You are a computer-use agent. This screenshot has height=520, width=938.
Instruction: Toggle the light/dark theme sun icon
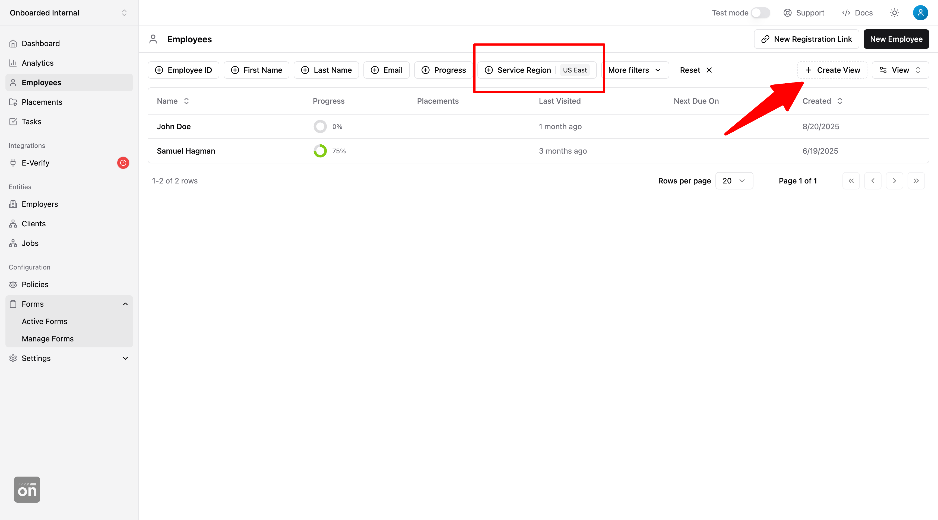(894, 13)
